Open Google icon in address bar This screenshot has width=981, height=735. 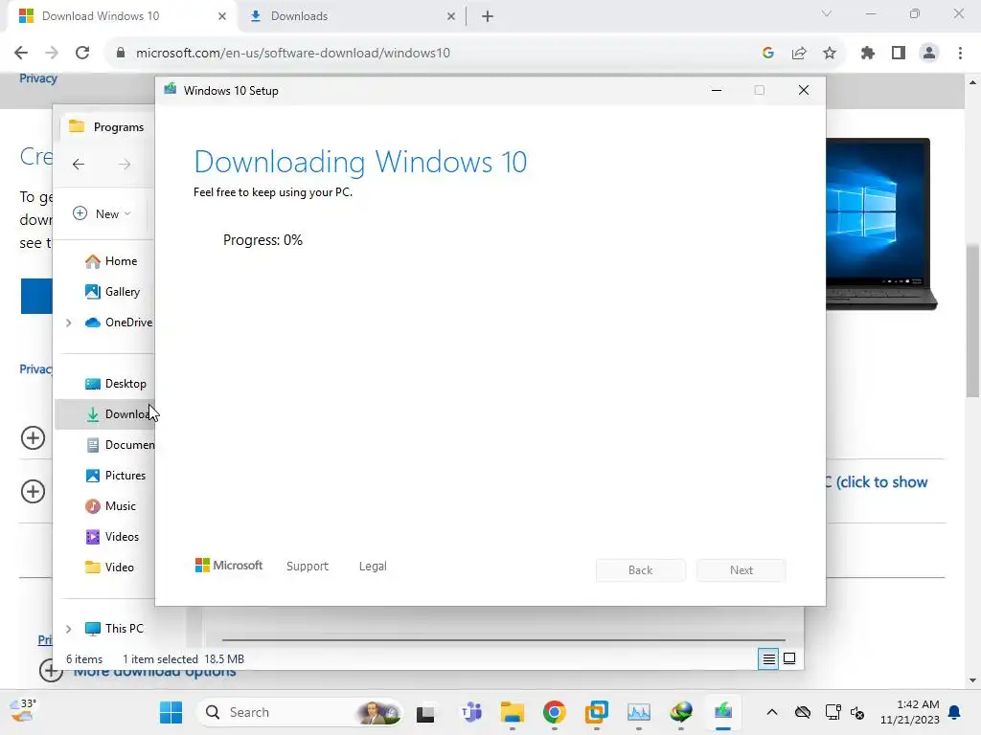(x=768, y=54)
